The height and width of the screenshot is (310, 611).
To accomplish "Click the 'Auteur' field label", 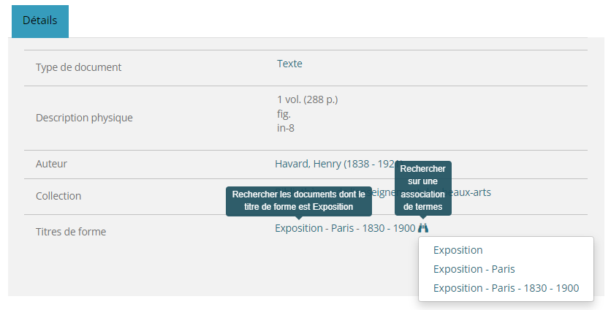I will tap(51, 164).
